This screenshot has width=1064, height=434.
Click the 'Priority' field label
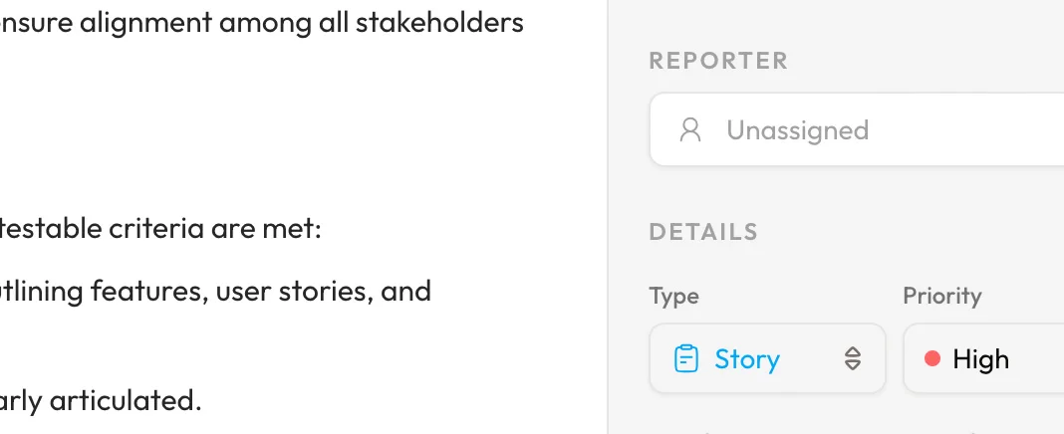tap(941, 296)
